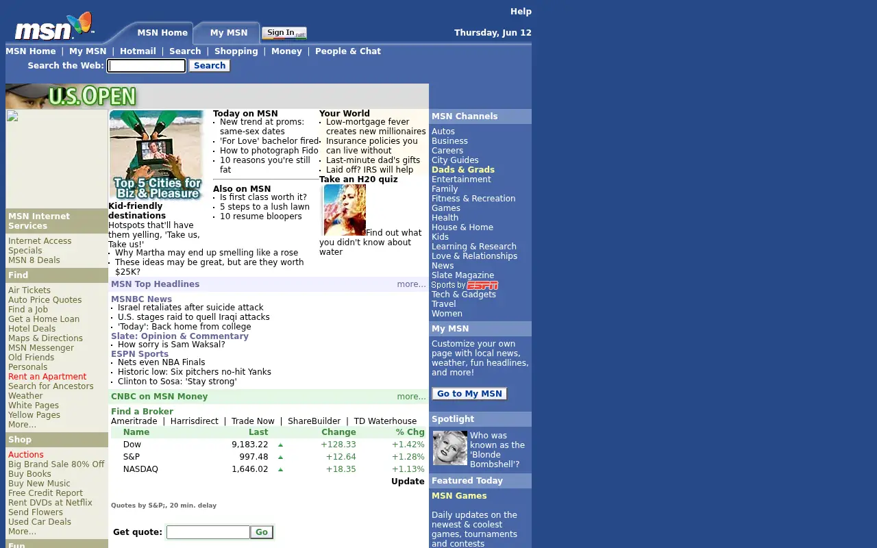Click the Search the Web button

coord(210,66)
